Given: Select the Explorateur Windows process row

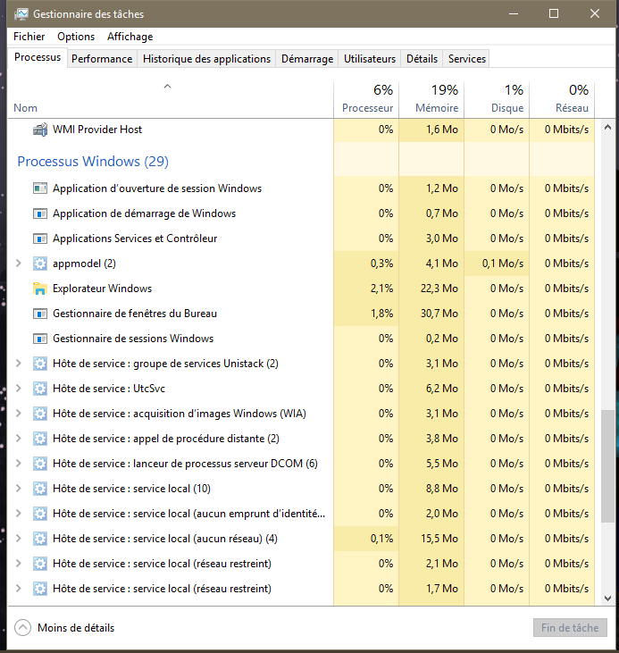Looking at the screenshot, I should coord(301,289).
